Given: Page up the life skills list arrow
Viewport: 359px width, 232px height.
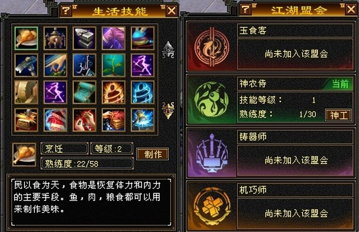Looking at the screenshot, I should click(x=168, y=49).
